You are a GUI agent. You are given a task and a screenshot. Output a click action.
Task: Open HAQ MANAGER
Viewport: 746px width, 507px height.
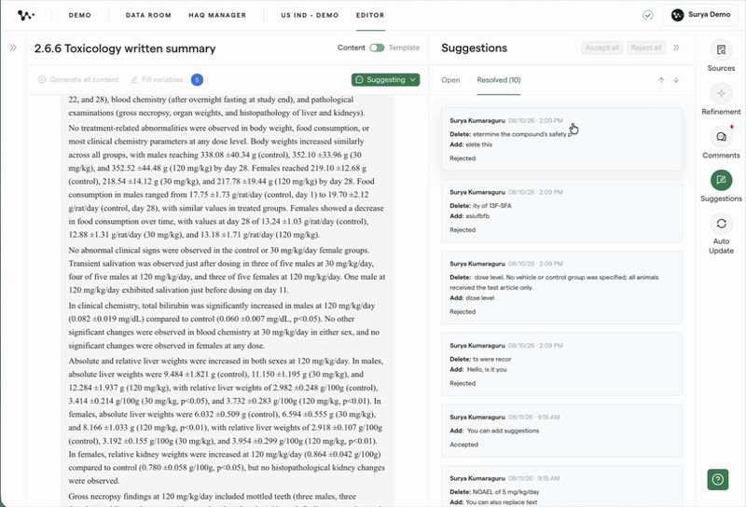217,15
